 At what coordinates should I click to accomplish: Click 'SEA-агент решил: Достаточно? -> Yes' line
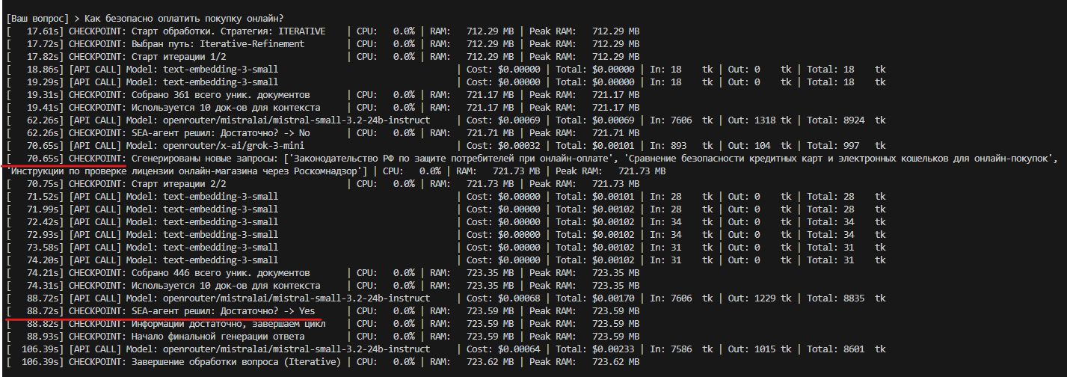click(224, 311)
